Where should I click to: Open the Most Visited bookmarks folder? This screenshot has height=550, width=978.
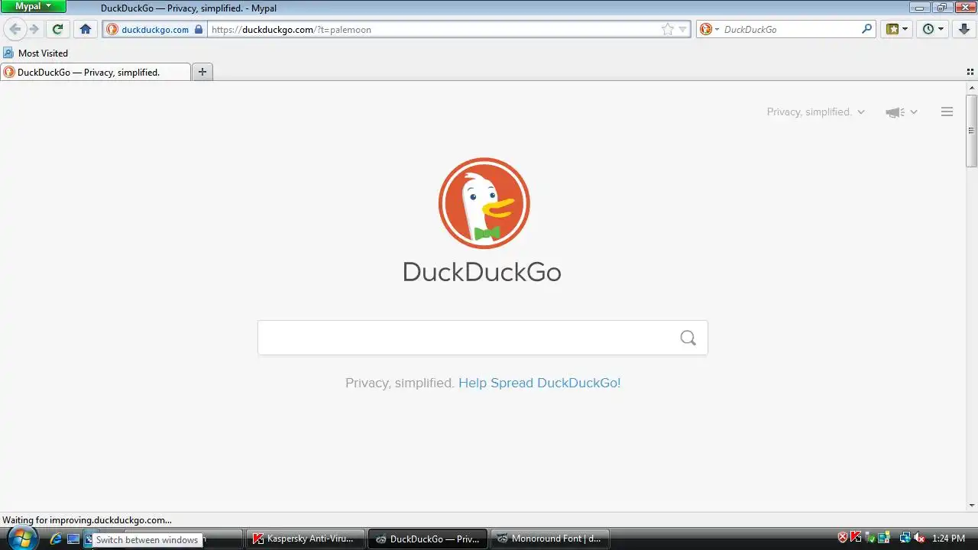tap(36, 53)
